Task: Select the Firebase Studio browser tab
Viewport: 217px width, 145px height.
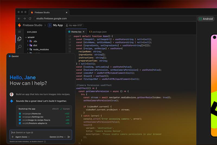Action: coord(49,12)
